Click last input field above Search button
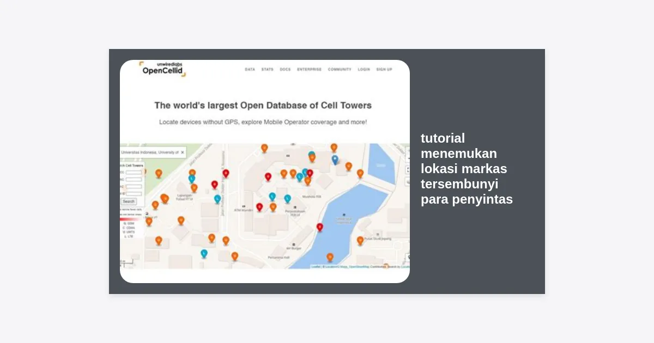The height and width of the screenshot is (343, 654). (134, 193)
